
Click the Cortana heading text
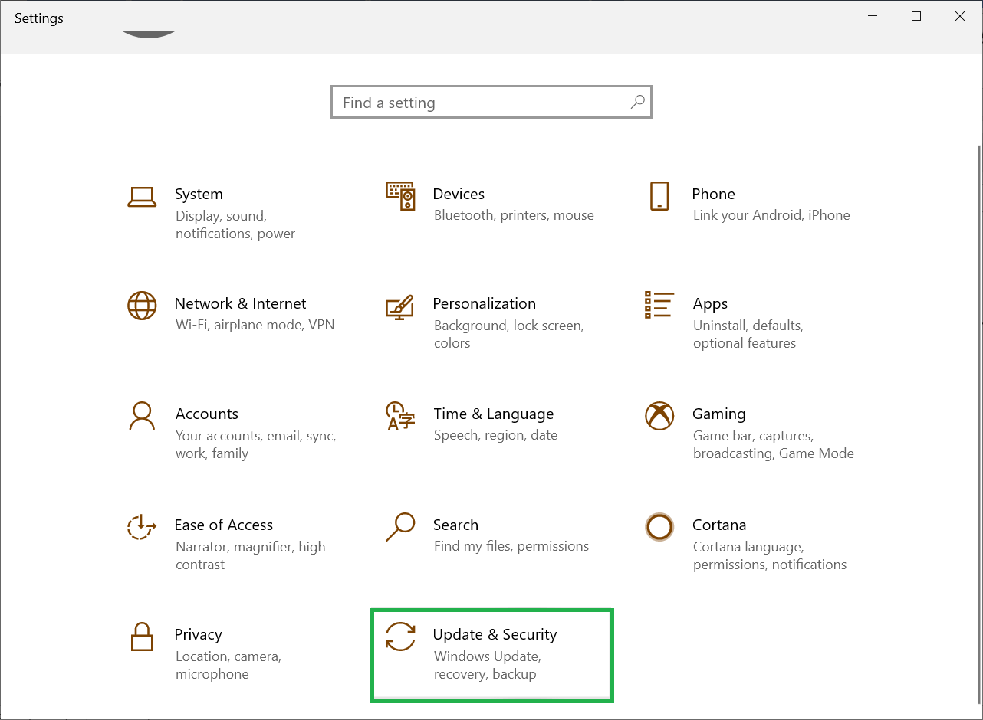tap(719, 525)
